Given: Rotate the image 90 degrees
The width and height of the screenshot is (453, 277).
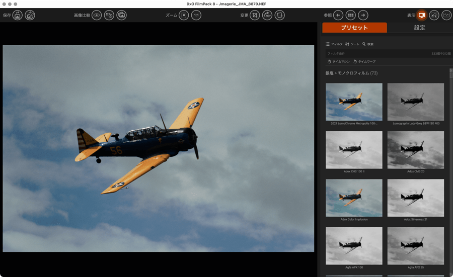Looking at the screenshot, I should click(x=268, y=16).
